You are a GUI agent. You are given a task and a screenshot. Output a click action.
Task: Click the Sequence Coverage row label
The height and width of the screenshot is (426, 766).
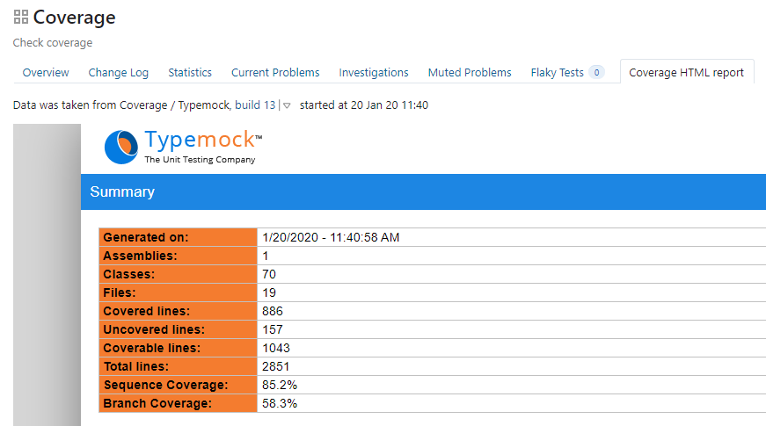pyautogui.click(x=165, y=385)
